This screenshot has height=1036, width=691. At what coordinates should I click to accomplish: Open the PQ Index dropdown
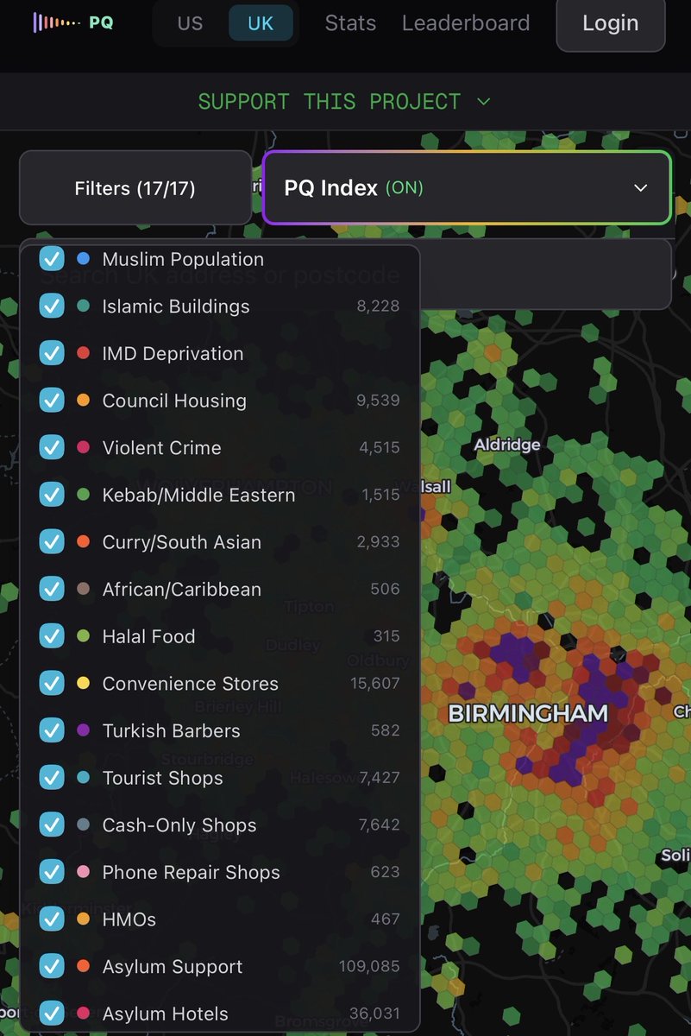pos(467,187)
